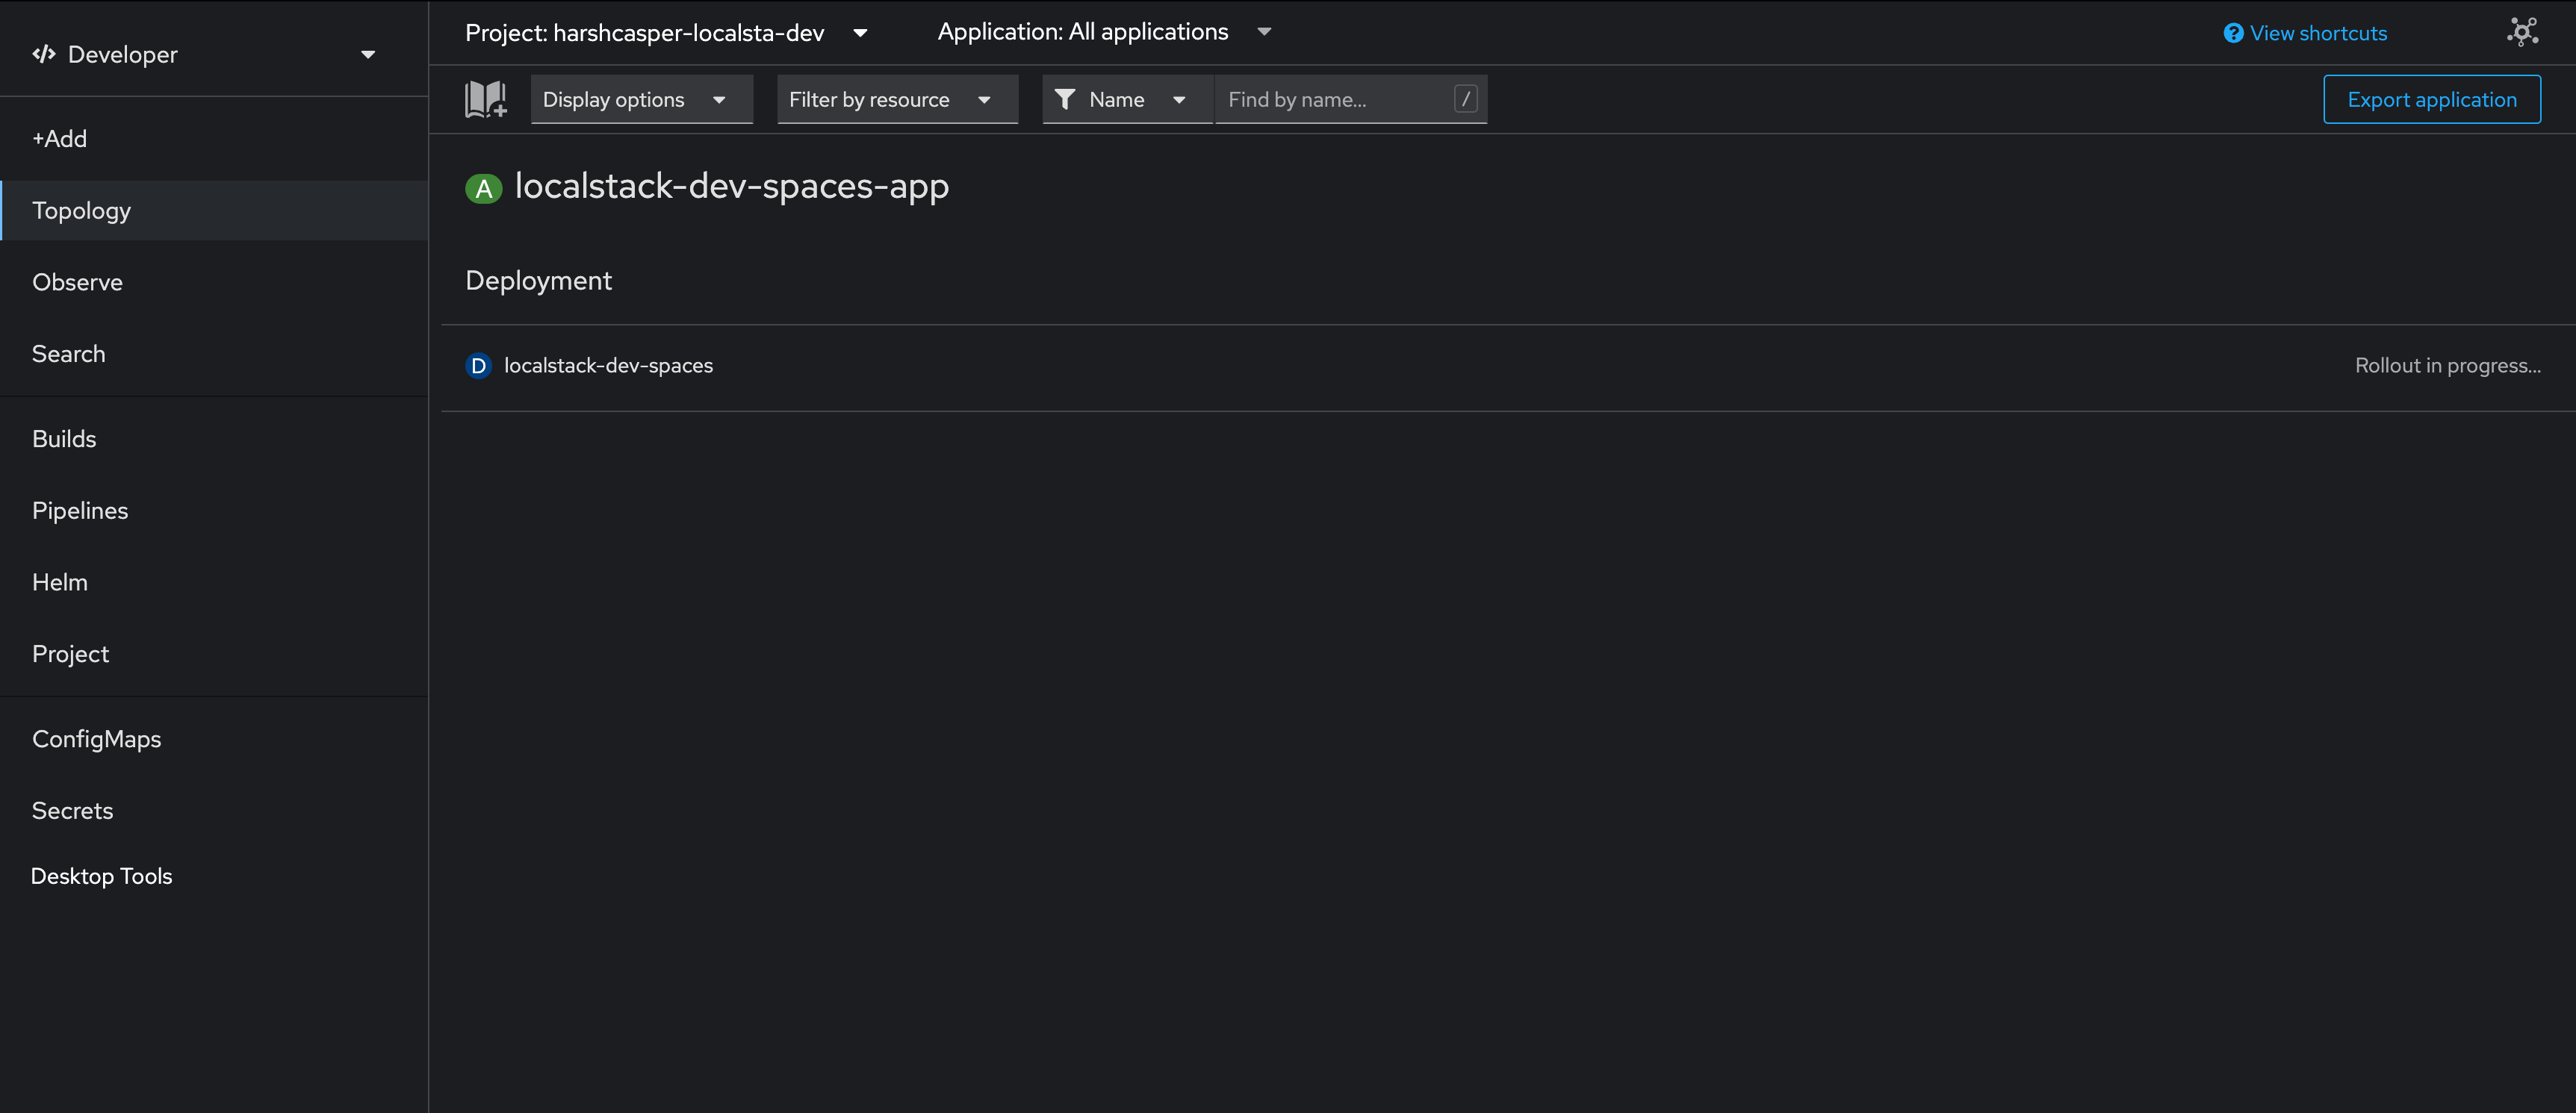The image size is (2576, 1113).
Task: Click the help icon beside View shortcuts
Action: (2234, 32)
